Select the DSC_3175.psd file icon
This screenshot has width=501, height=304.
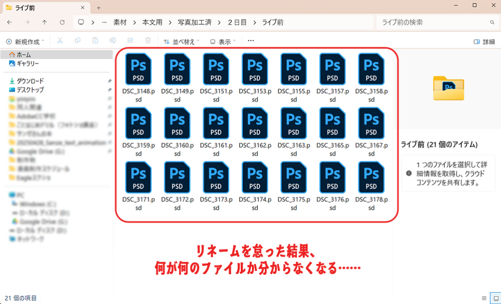pos(294,177)
